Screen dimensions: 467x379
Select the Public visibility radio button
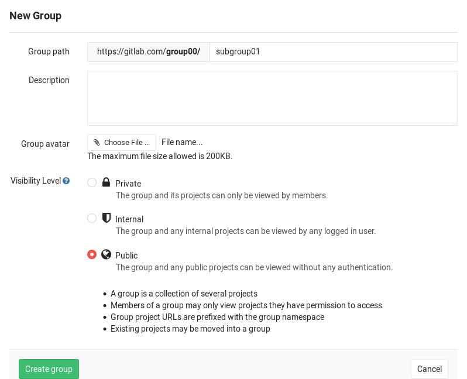click(x=92, y=254)
